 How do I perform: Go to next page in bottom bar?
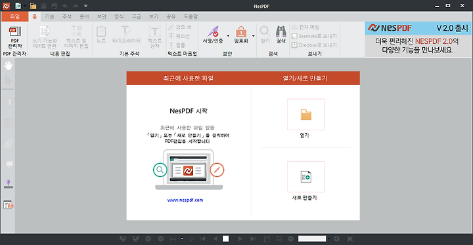[240, 239]
